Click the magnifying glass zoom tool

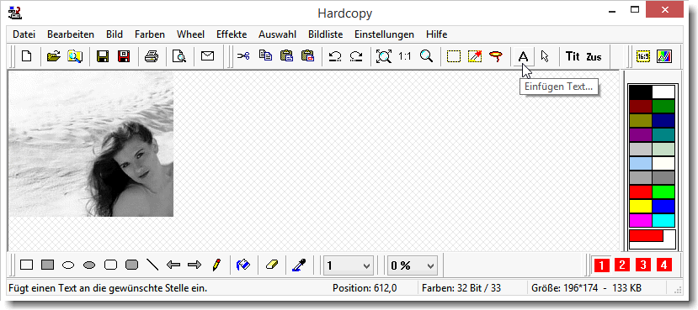click(426, 56)
